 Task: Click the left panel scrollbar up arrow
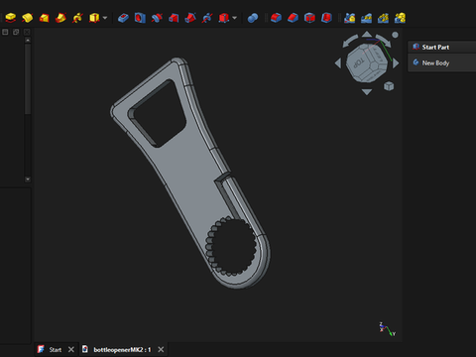28,41
